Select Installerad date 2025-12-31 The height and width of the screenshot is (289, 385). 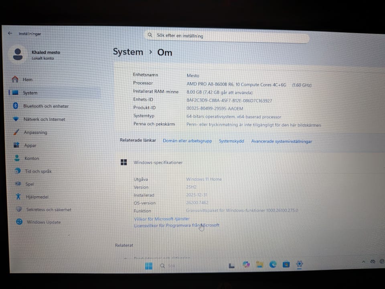click(197, 195)
